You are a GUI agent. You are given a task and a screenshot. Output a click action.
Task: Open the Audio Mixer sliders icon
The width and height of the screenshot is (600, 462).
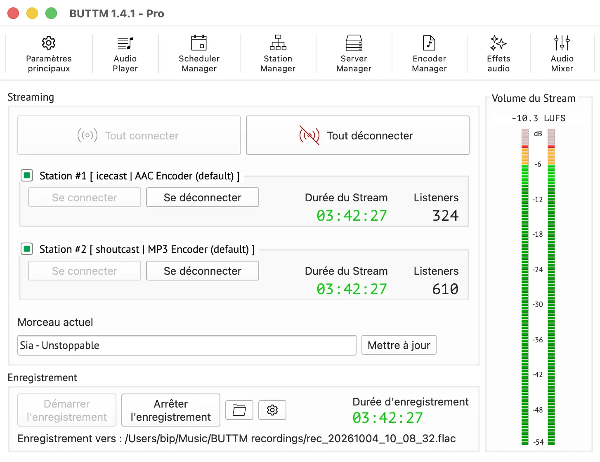[562, 43]
